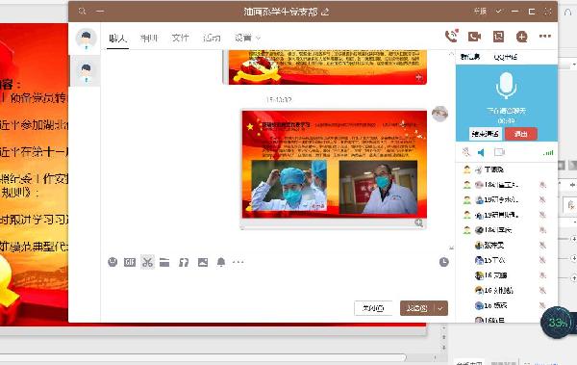Switch to the 文件 tab

point(181,38)
